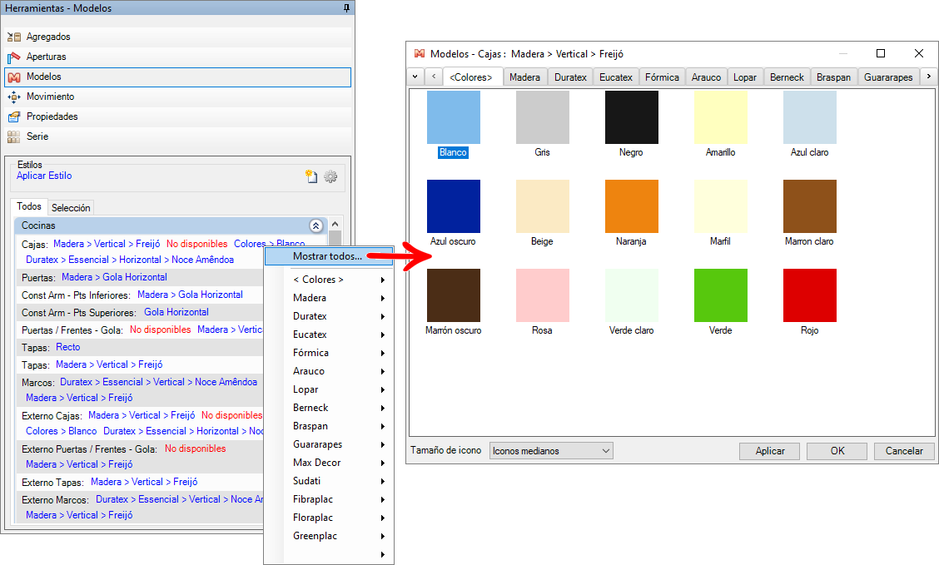The height and width of the screenshot is (565, 939).
Task: Open Lopar entry in the context menu
Action: (329, 389)
